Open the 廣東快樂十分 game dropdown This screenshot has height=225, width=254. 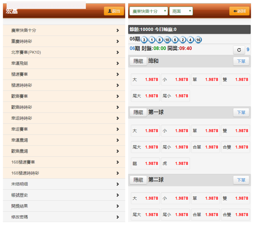(x=149, y=11)
